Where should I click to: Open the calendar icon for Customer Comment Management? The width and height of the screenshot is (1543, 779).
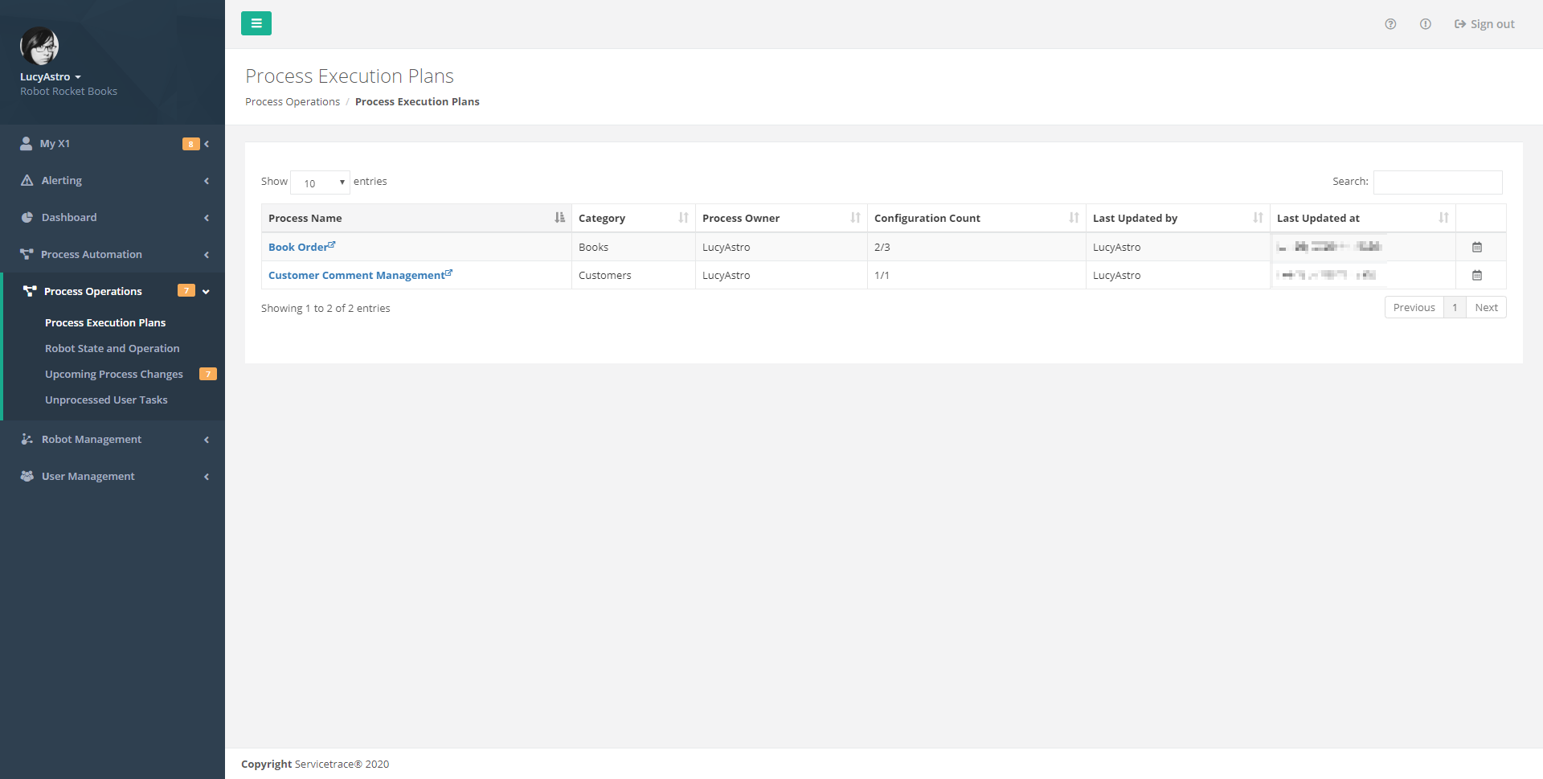point(1477,275)
